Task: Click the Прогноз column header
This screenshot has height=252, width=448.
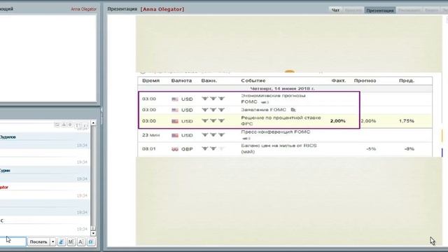Action: (x=365, y=80)
